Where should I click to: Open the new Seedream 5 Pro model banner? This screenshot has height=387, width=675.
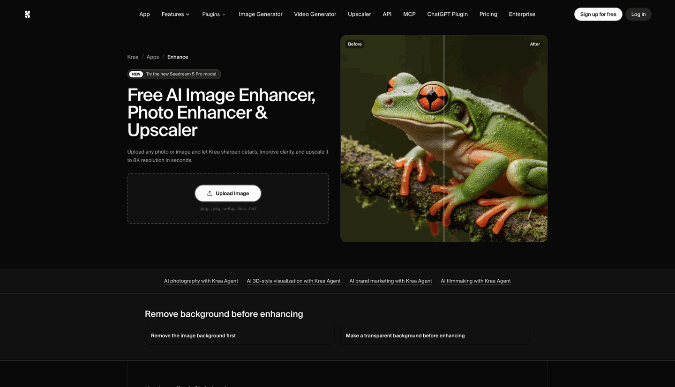point(174,74)
